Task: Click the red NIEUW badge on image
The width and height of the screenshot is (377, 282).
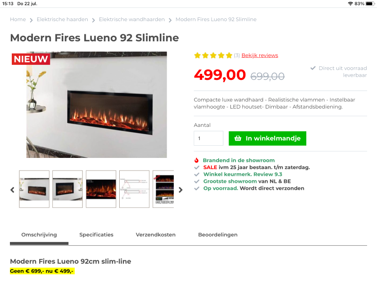Action: (x=31, y=59)
